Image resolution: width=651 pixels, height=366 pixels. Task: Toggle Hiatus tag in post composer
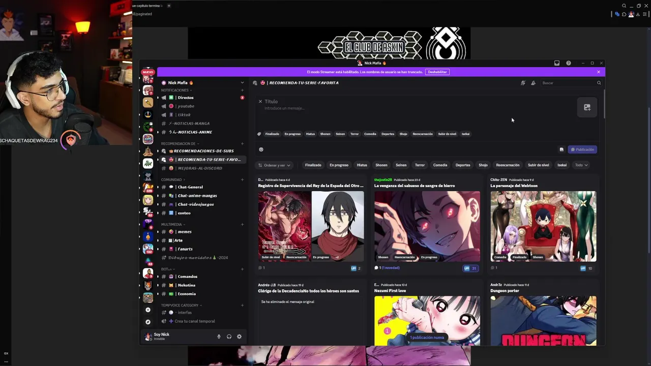click(310, 134)
